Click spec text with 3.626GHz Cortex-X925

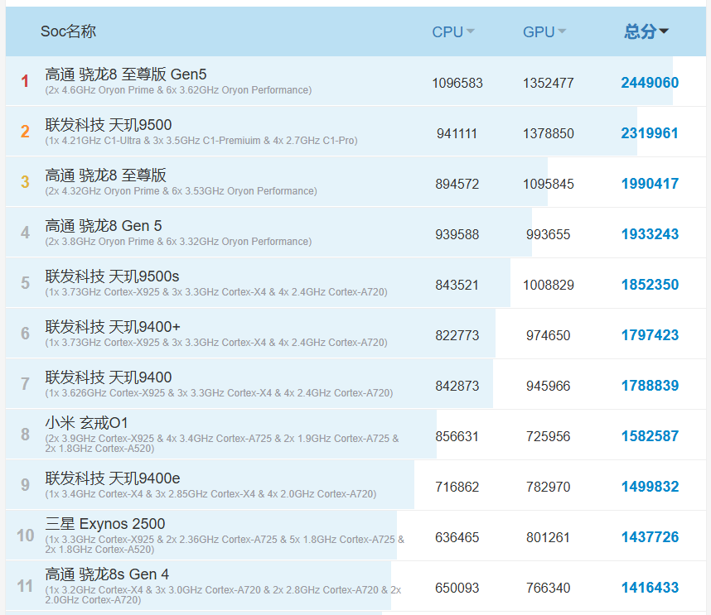[x=219, y=393]
